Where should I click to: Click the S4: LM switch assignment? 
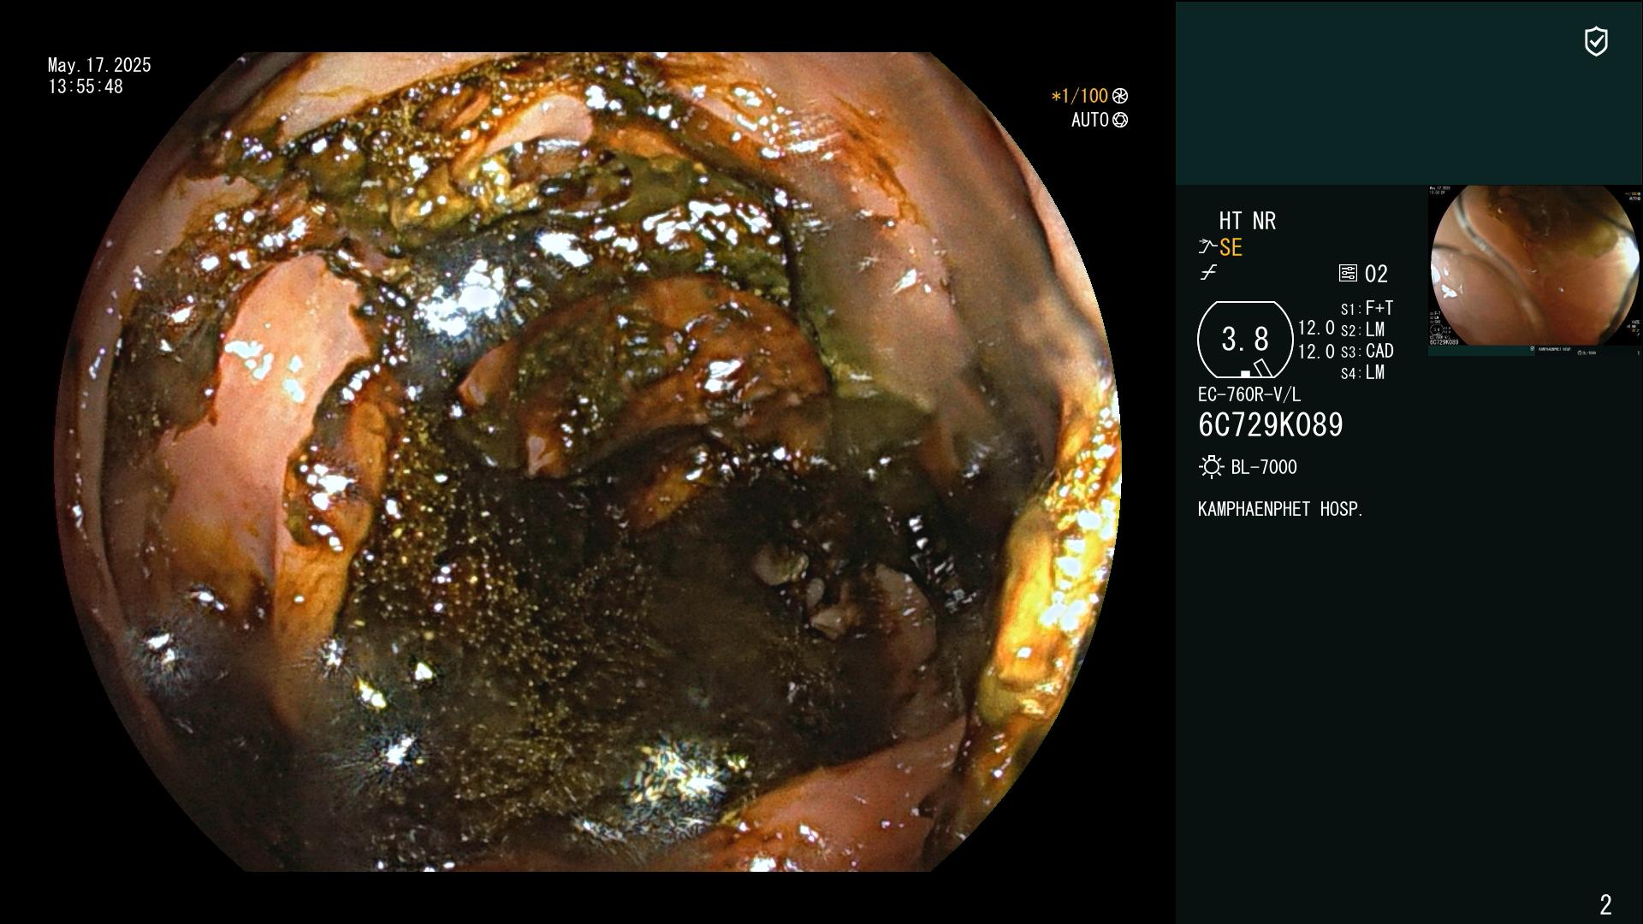tap(1363, 373)
